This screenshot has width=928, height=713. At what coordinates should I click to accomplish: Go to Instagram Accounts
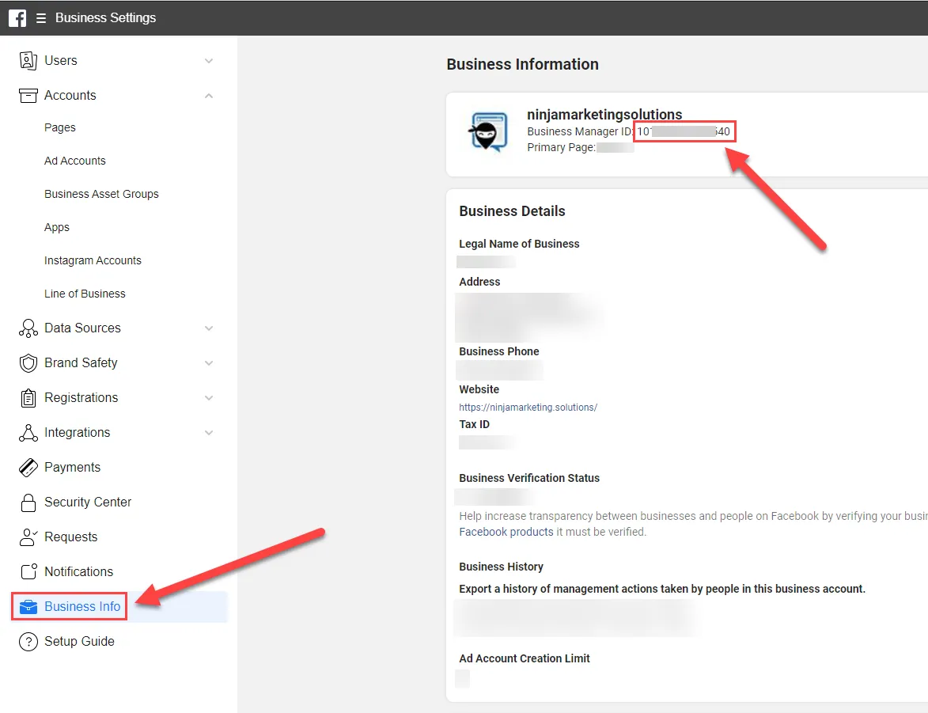(93, 260)
